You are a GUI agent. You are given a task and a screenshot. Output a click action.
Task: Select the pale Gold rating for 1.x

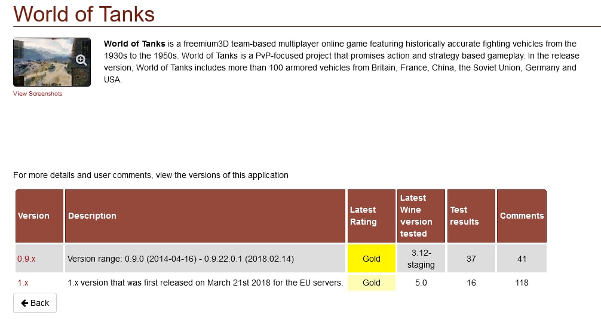tap(372, 283)
